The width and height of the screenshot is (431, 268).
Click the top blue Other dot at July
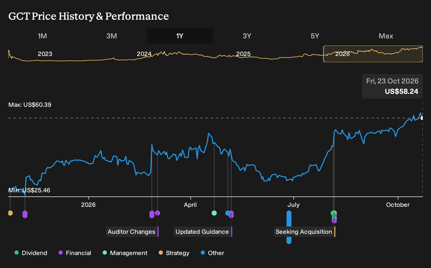tap(289, 213)
